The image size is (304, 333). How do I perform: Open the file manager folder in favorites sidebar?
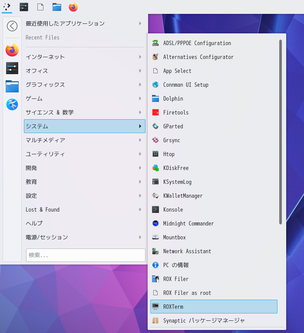pos(12,86)
